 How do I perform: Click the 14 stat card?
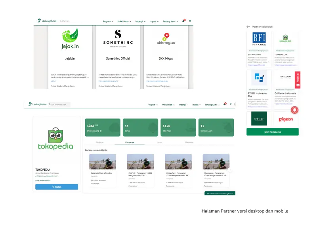point(140,128)
